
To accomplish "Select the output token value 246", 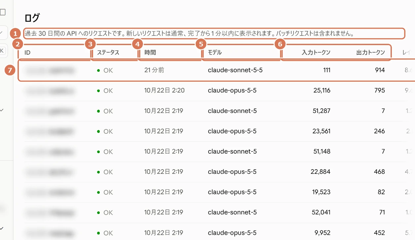I will pos(380,131).
